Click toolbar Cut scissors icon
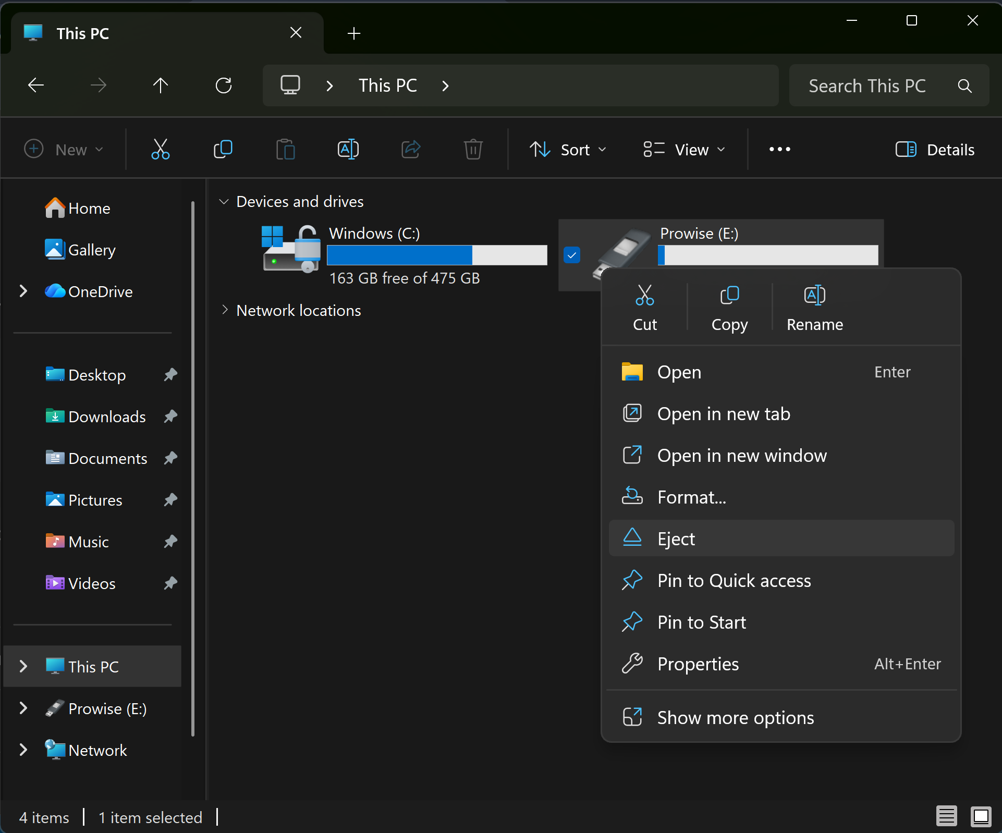Image resolution: width=1002 pixels, height=833 pixels. click(x=160, y=150)
